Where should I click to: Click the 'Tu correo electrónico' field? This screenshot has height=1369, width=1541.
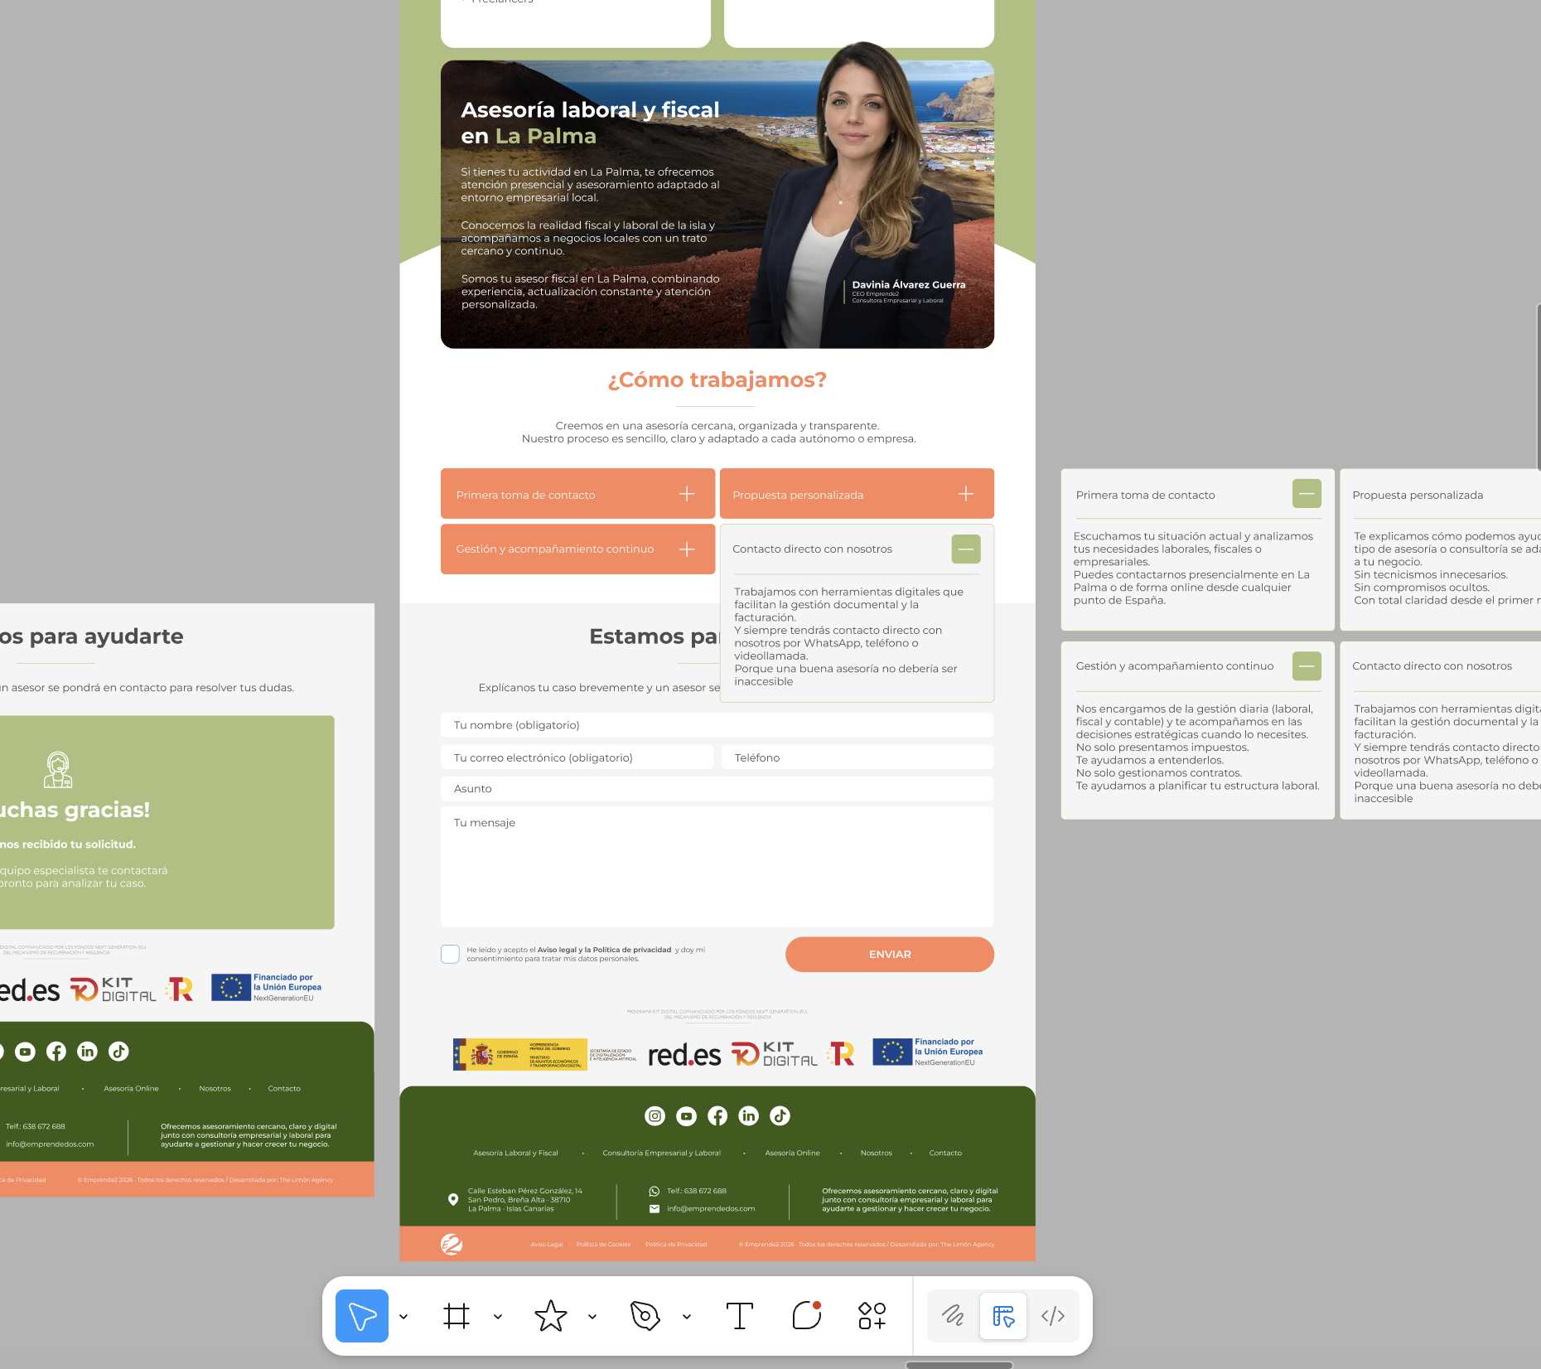pyautogui.click(x=577, y=757)
